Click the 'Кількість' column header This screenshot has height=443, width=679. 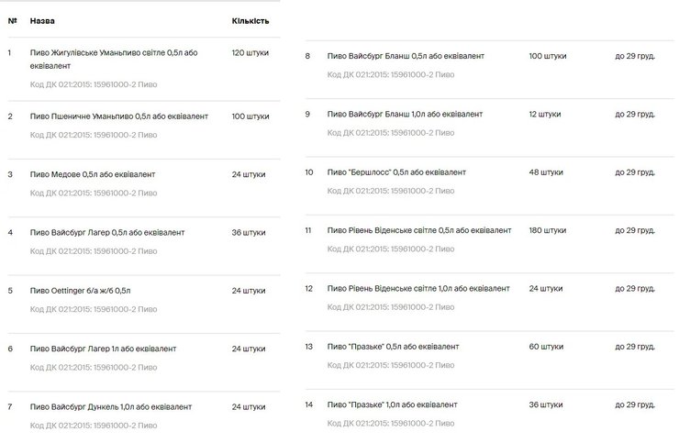coord(249,19)
